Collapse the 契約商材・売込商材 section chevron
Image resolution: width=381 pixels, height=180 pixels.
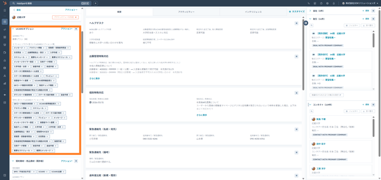[x=13, y=161]
